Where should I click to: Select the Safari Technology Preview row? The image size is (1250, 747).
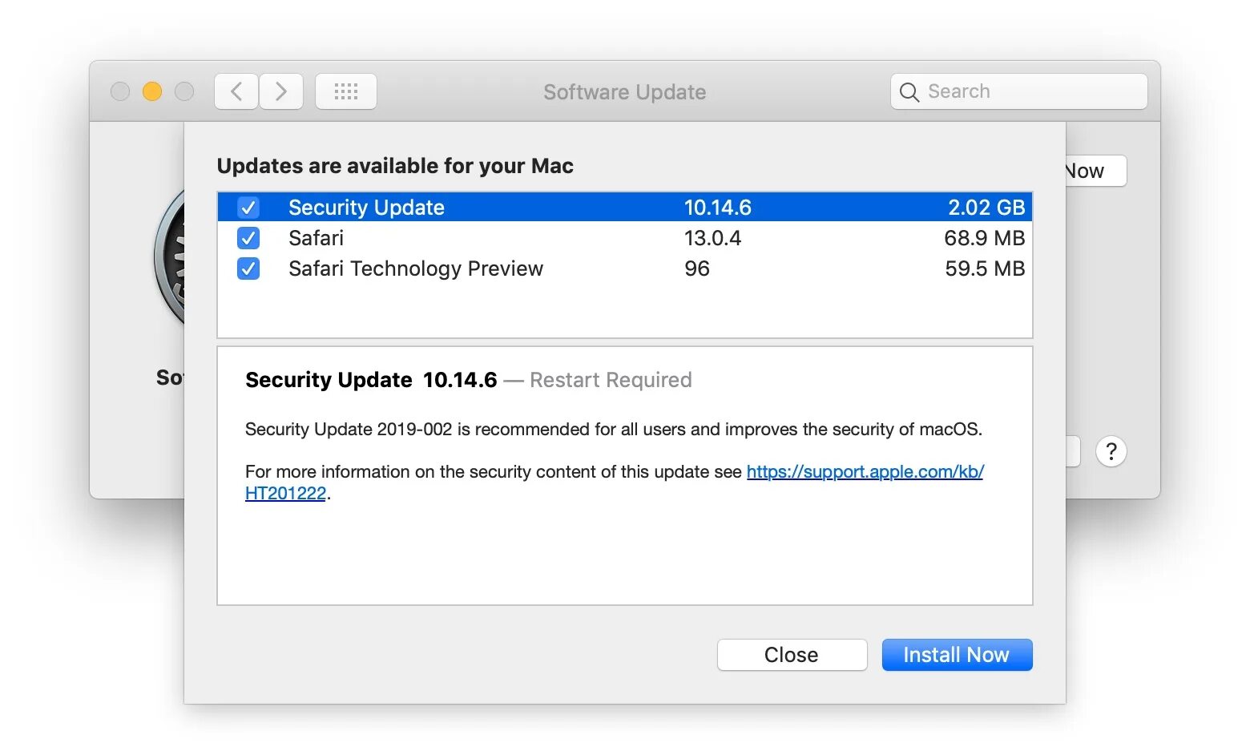561,269
